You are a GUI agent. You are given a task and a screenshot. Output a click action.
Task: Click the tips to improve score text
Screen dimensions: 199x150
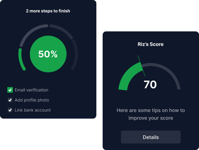coord(151,114)
